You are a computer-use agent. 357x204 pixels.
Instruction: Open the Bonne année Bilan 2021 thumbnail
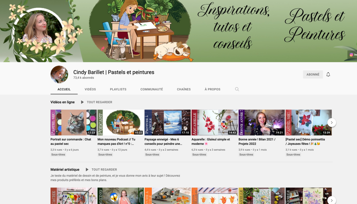pyautogui.click(x=261, y=122)
